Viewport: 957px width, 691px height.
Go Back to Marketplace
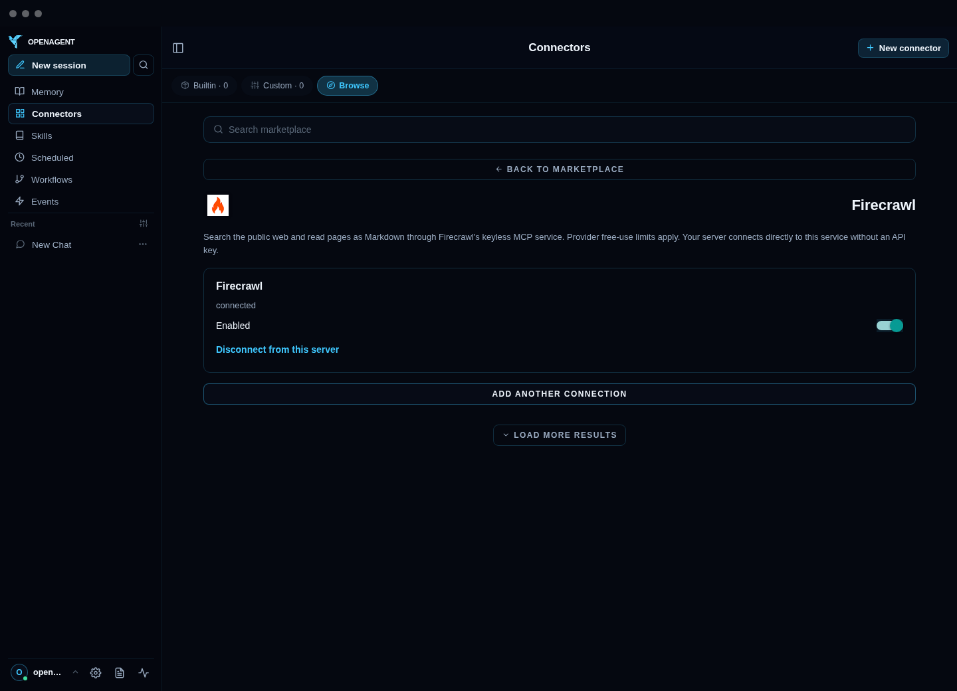click(560, 169)
